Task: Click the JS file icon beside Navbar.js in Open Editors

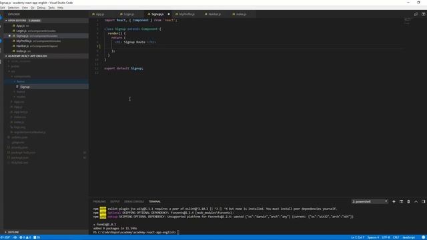Action: pyautogui.click(x=14, y=46)
